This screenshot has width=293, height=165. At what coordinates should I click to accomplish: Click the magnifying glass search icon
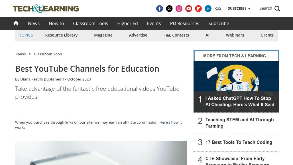point(277,9)
